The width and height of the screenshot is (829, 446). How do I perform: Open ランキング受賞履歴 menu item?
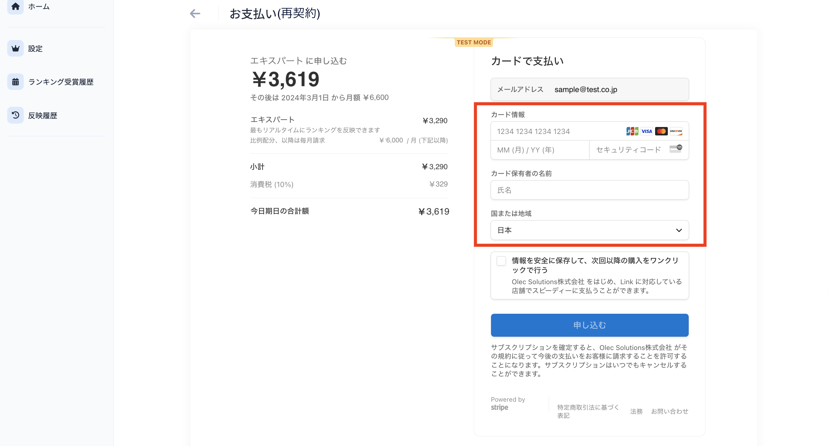coord(61,82)
